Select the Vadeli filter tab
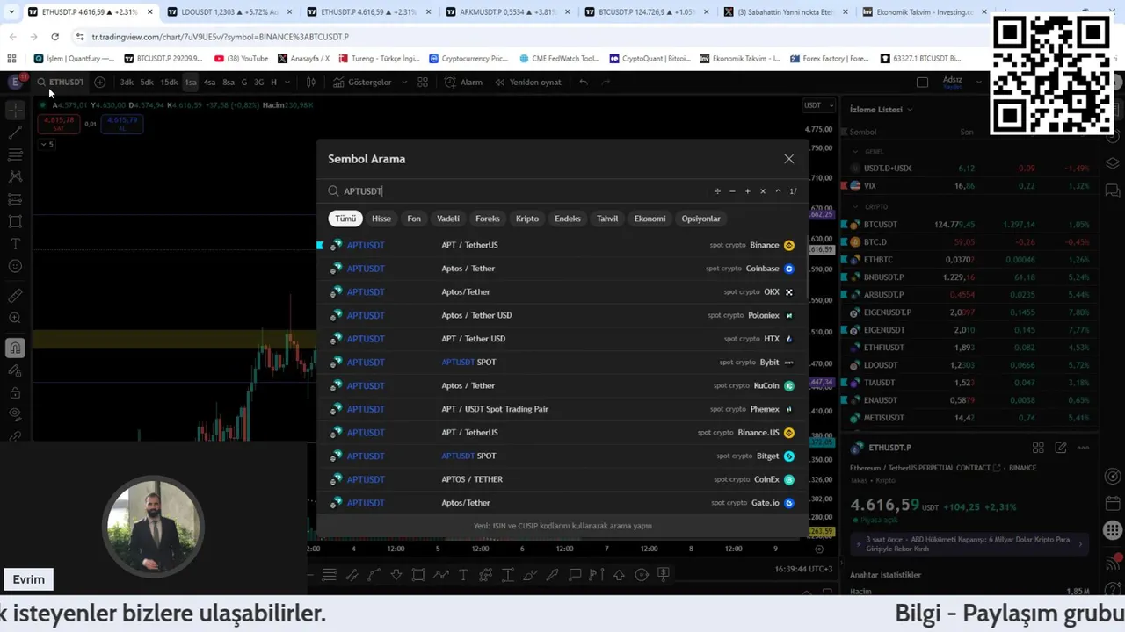 (x=448, y=219)
